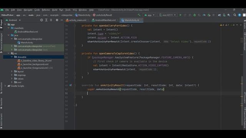
Task: Place cursor on the openCameraToCaptureVideo function line
Action: (x=110, y=54)
